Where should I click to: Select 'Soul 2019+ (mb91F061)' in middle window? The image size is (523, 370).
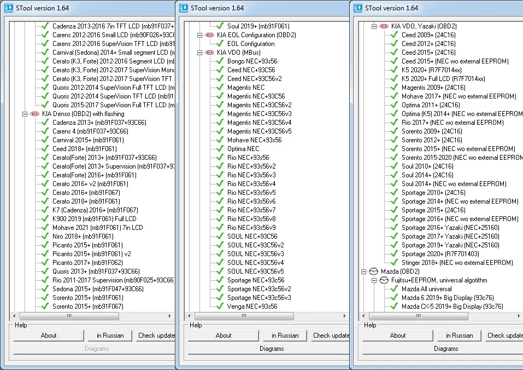(x=258, y=26)
